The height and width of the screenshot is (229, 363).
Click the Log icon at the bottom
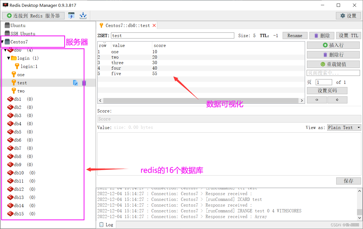101,224
